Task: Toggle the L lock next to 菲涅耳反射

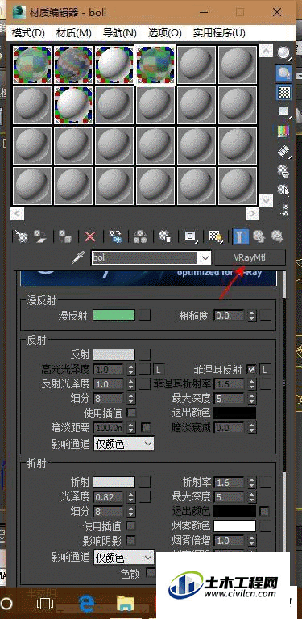Action: coord(265,370)
